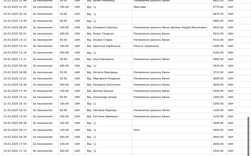Select sender cell 'Від: Маргарита Ринденко'
The width and height of the screenshot is (251, 156).
(109, 79)
